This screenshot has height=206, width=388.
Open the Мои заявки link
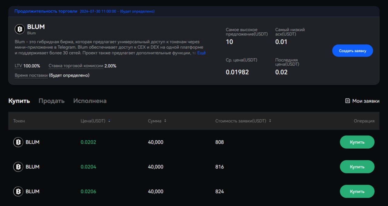[366, 101]
